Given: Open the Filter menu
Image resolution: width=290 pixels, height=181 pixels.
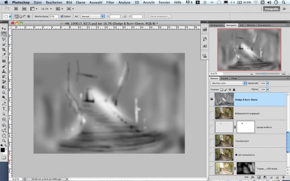Looking at the screenshot, I should tap(110, 2).
